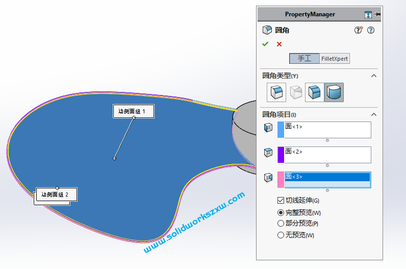Click the PropertyManager title text
The height and width of the screenshot is (269, 406).
tap(310, 14)
